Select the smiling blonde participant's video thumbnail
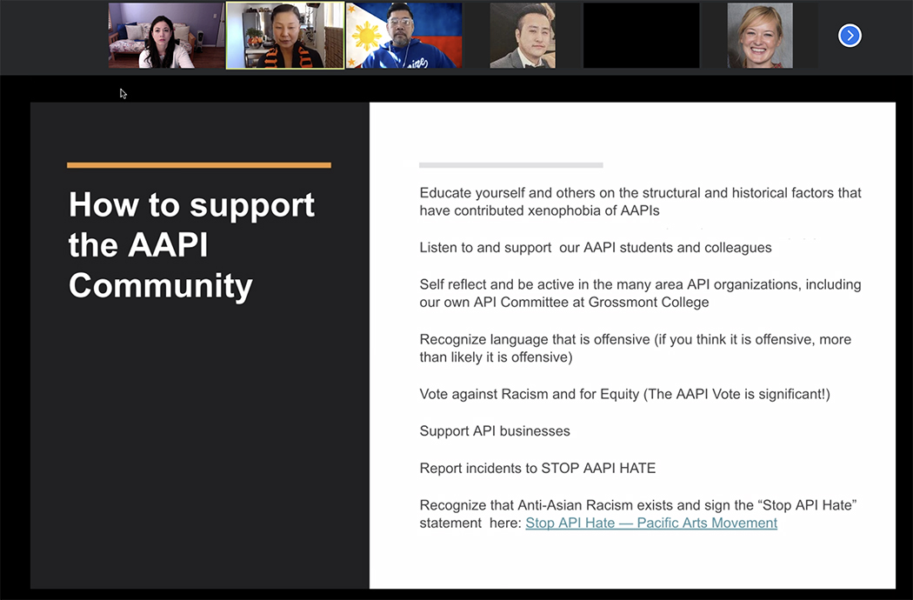Image resolution: width=913 pixels, height=600 pixels. [x=759, y=36]
